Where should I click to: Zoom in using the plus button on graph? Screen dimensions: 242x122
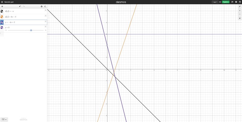click(240, 11)
